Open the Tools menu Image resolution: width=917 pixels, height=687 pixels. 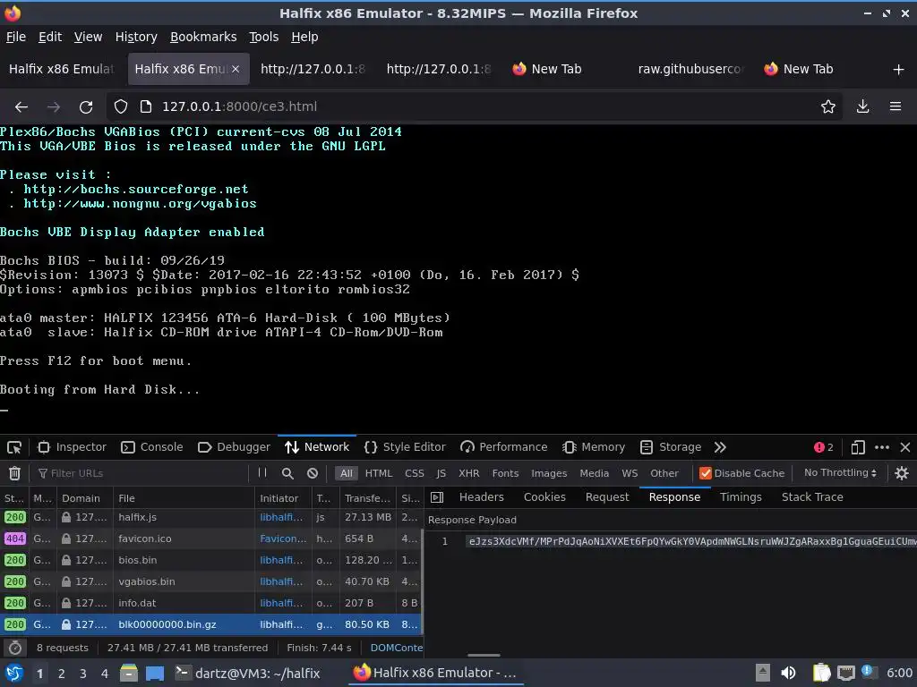[264, 37]
